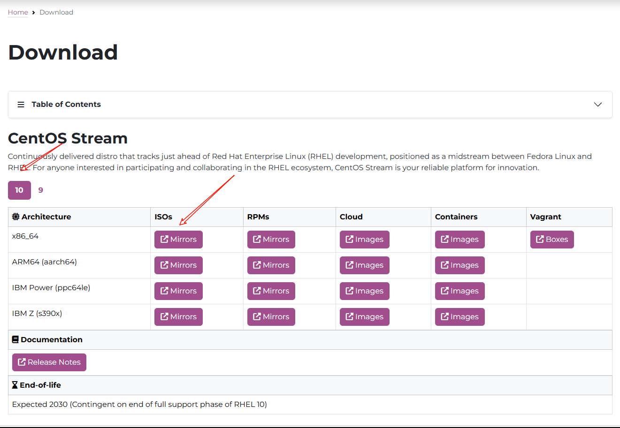The height and width of the screenshot is (428, 620).
Task: Select the CentOS Stream 10 tab
Action: tap(19, 190)
